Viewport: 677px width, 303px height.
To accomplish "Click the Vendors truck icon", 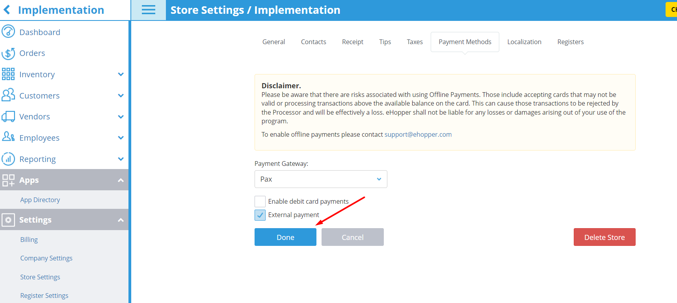I will tap(8, 117).
